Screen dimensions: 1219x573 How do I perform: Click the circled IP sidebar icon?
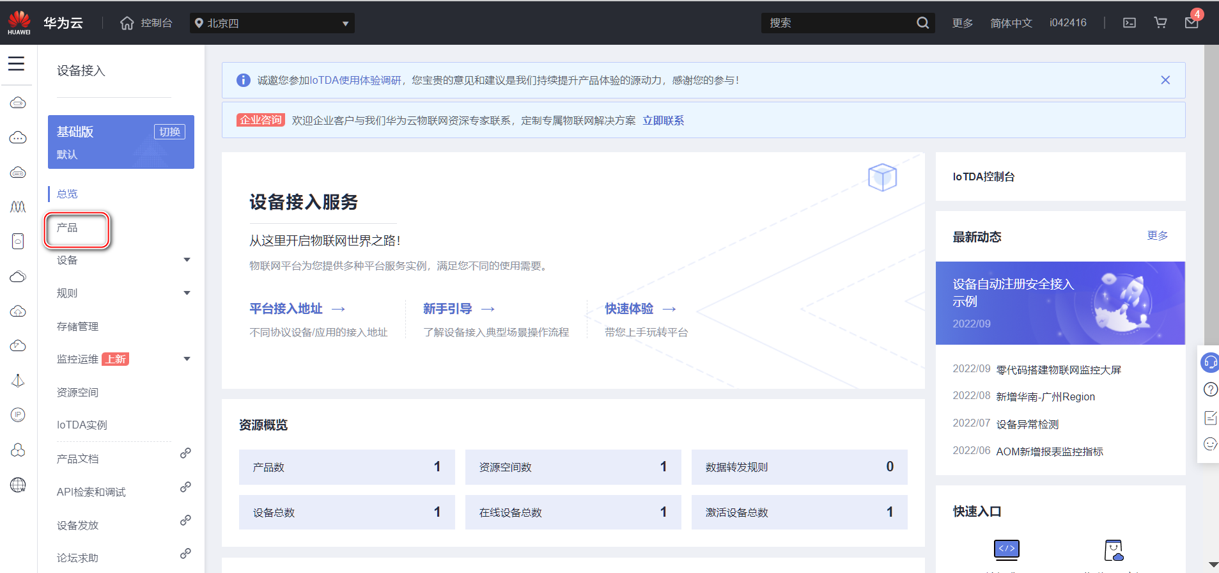(x=18, y=415)
